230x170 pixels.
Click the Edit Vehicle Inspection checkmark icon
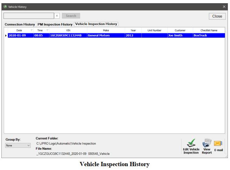[191, 143]
